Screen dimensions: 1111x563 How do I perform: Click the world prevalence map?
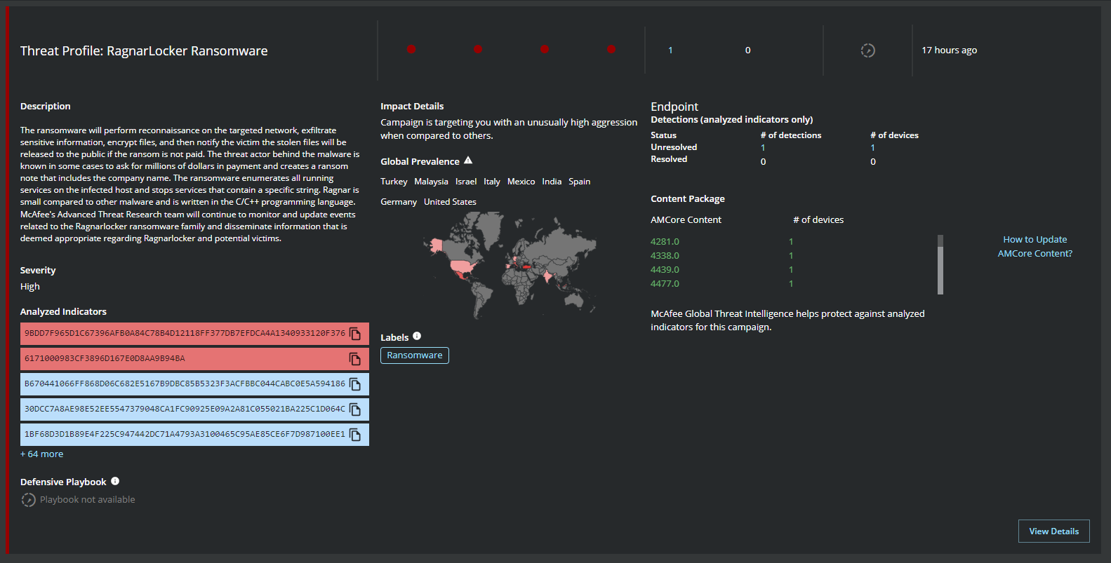point(510,265)
